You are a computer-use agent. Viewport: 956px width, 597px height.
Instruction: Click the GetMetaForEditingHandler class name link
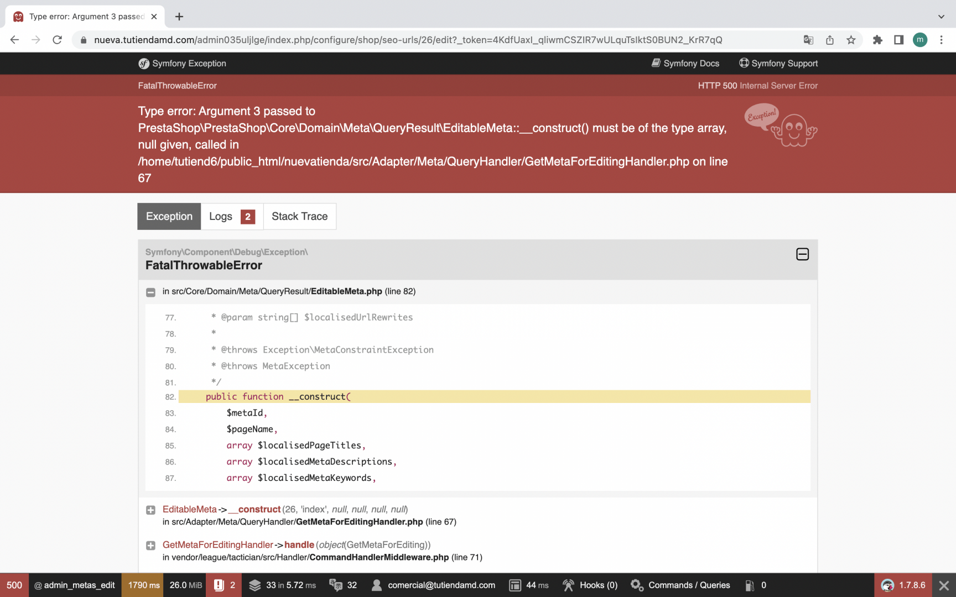[218, 544]
